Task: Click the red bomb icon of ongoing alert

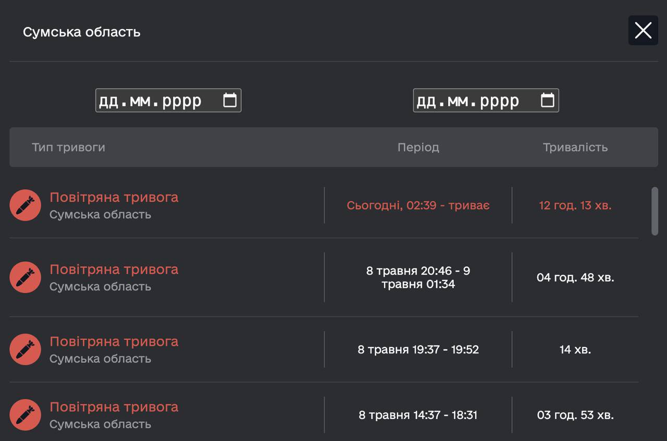Action: pos(25,205)
